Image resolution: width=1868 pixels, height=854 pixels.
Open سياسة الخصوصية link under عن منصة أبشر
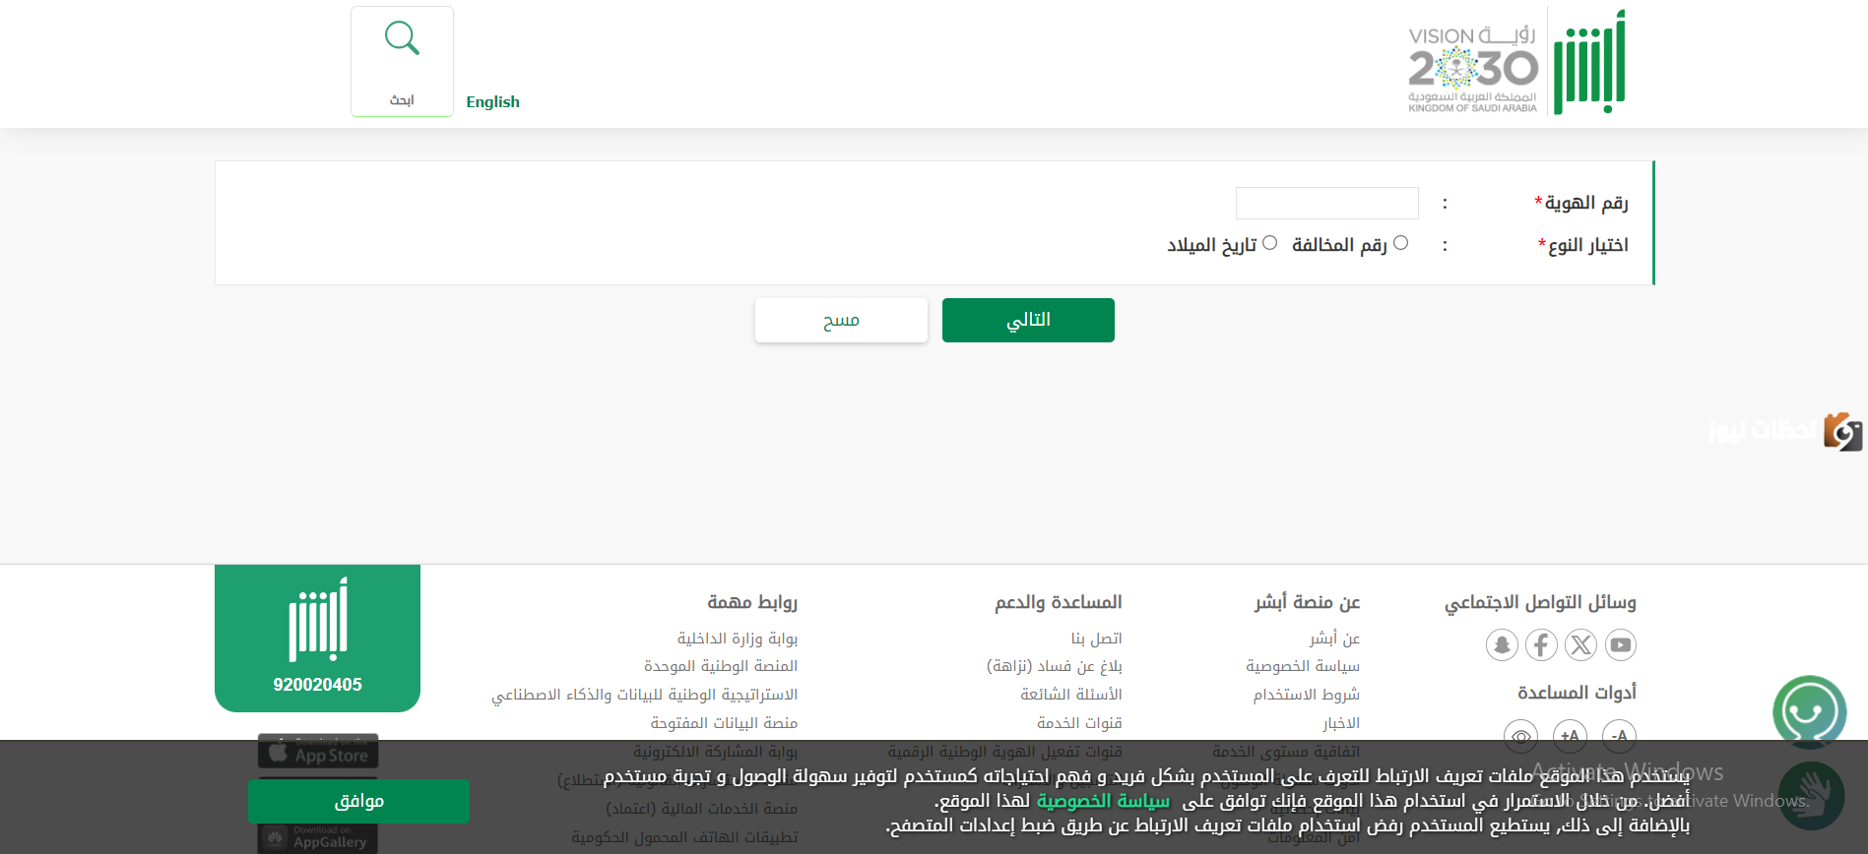click(x=1303, y=666)
